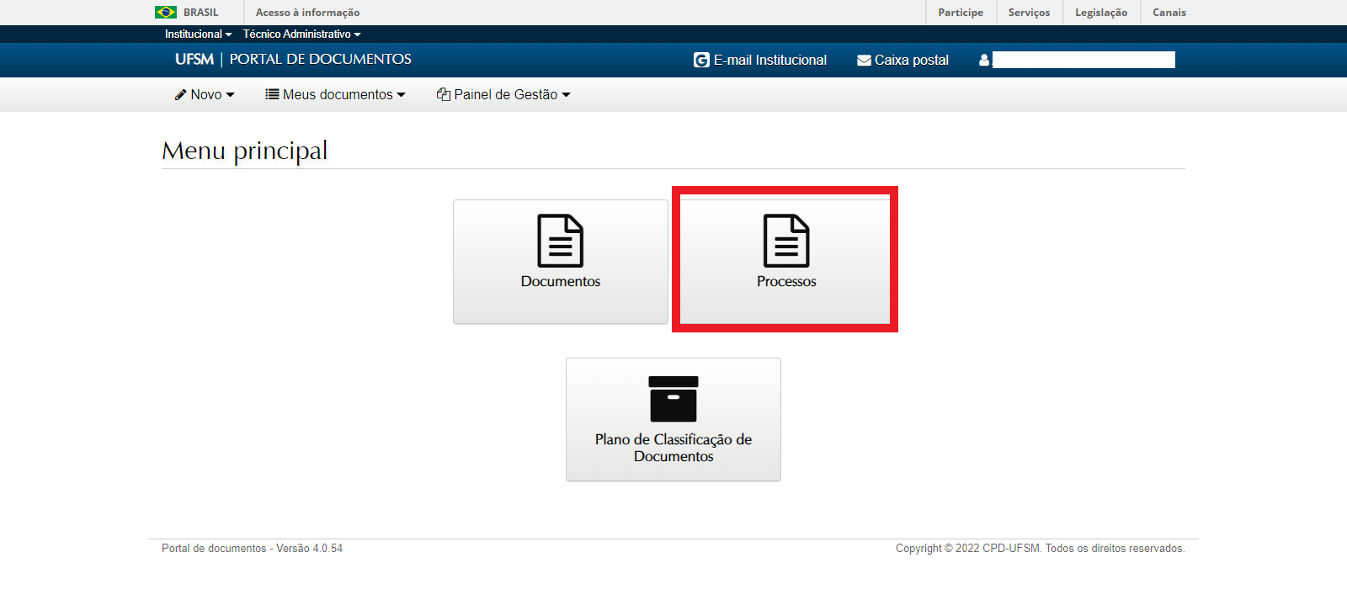Click the list icon beside Meus documentos
1347x616 pixels.
tap(272, 95)
